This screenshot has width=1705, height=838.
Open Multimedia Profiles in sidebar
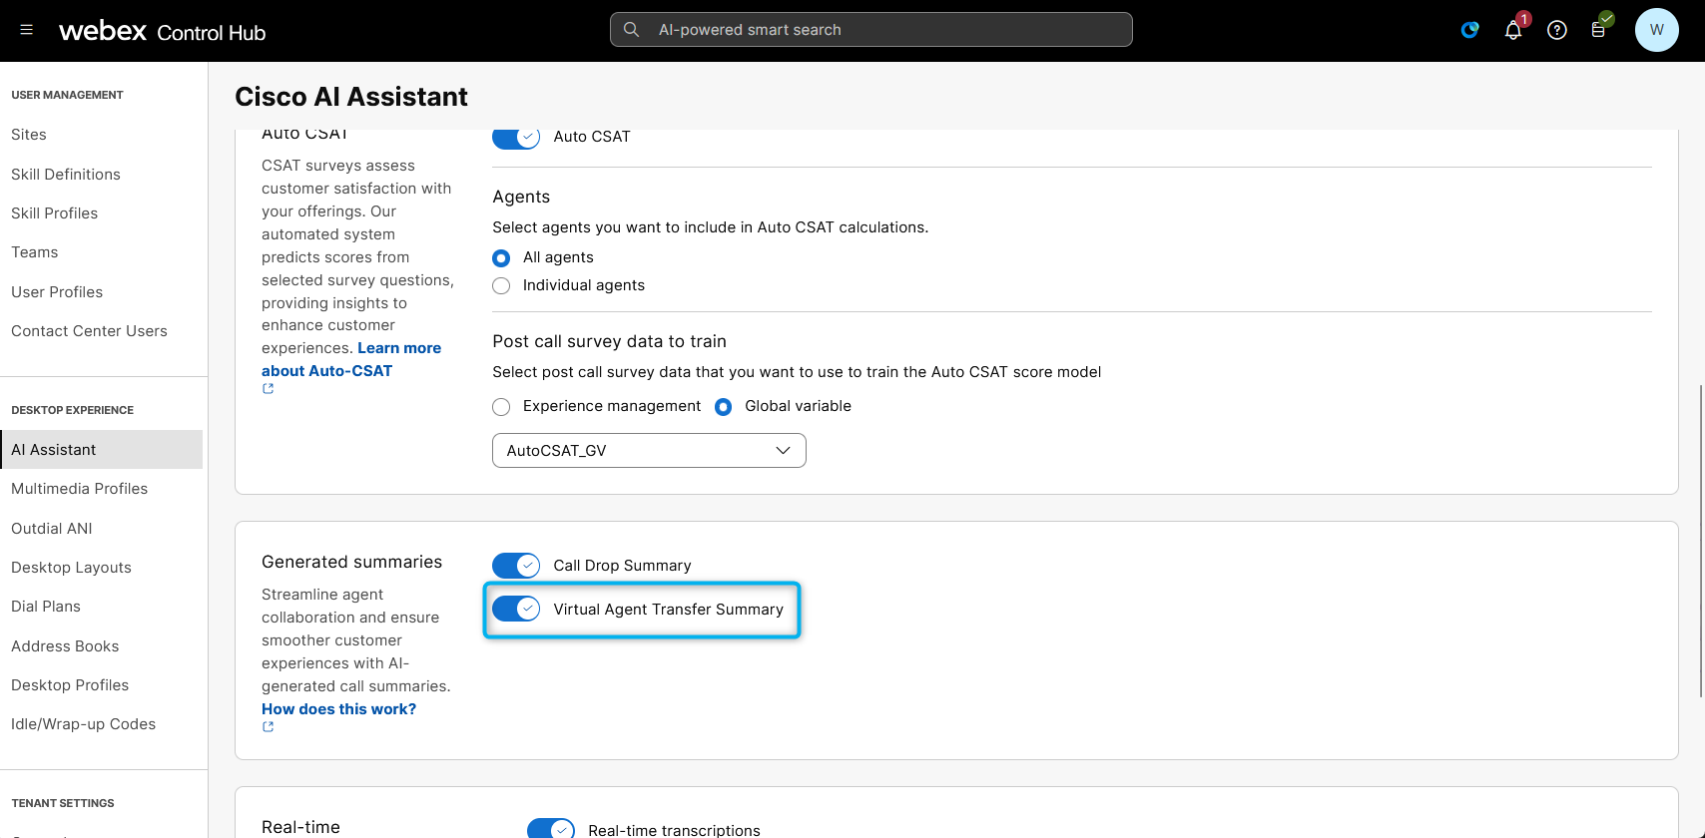[80, 489]
